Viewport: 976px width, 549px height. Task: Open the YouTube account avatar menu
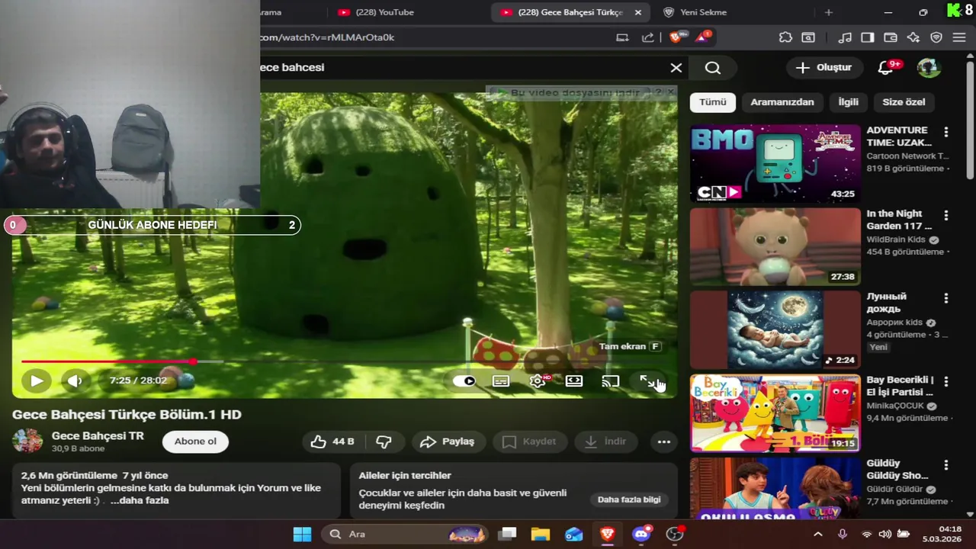929,68
